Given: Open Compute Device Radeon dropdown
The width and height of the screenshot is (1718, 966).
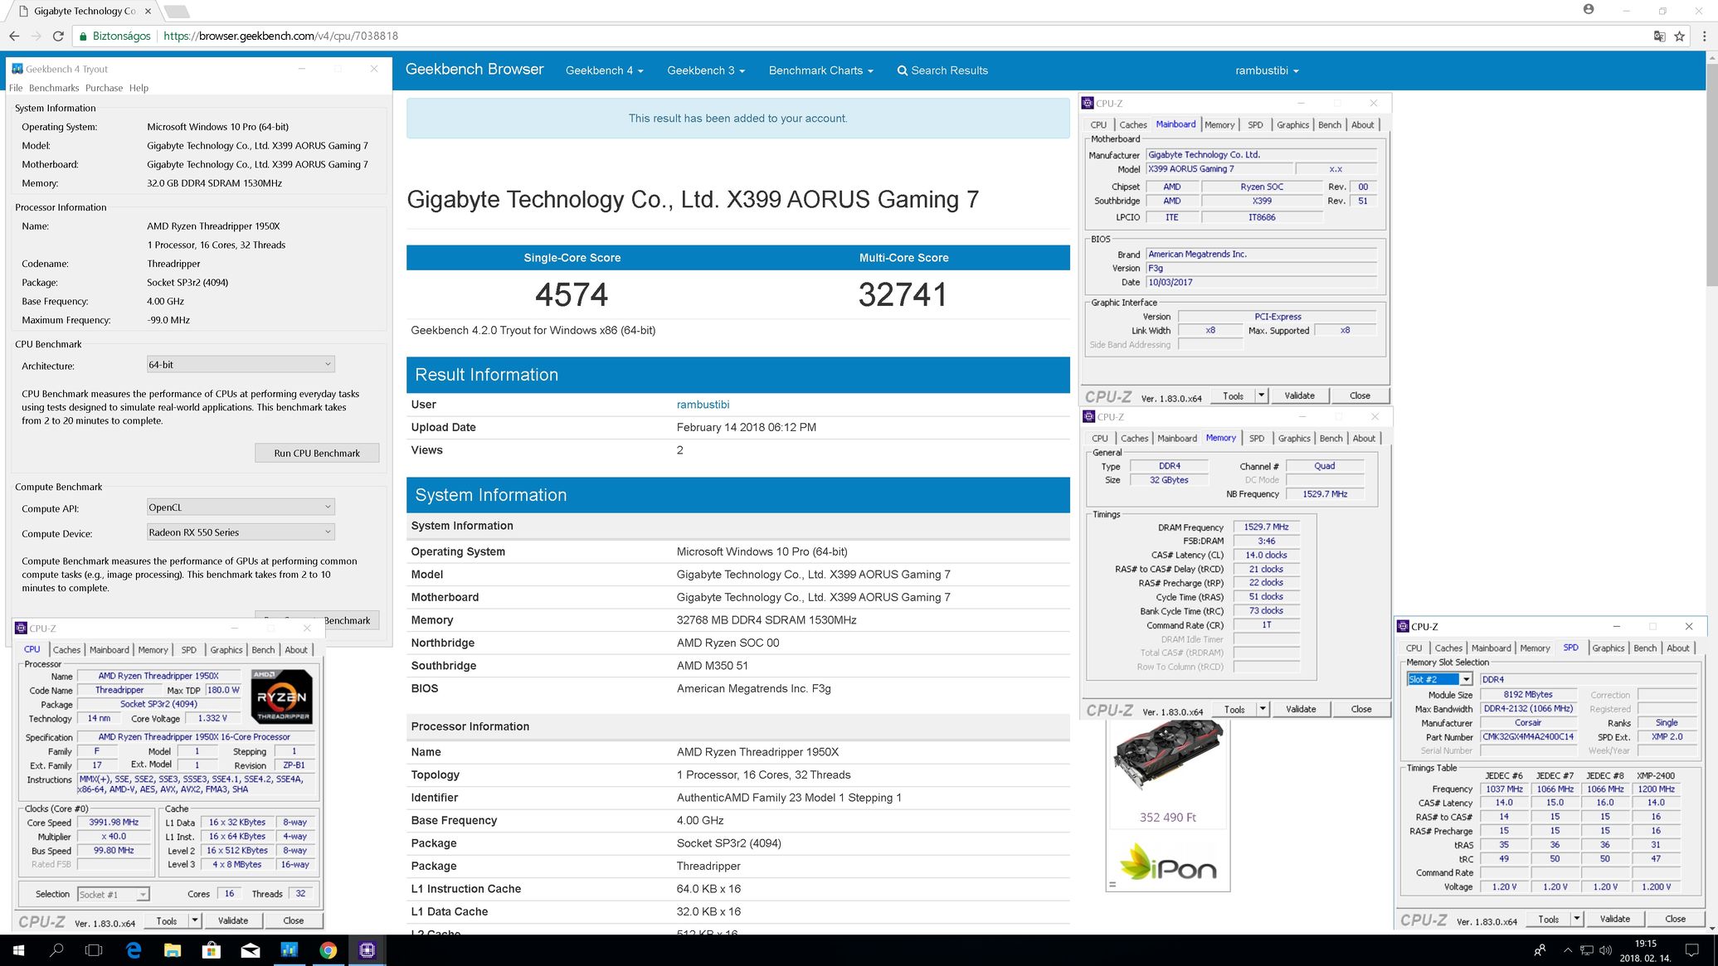Looking at the screenshot, I should (x=241, y=532).
